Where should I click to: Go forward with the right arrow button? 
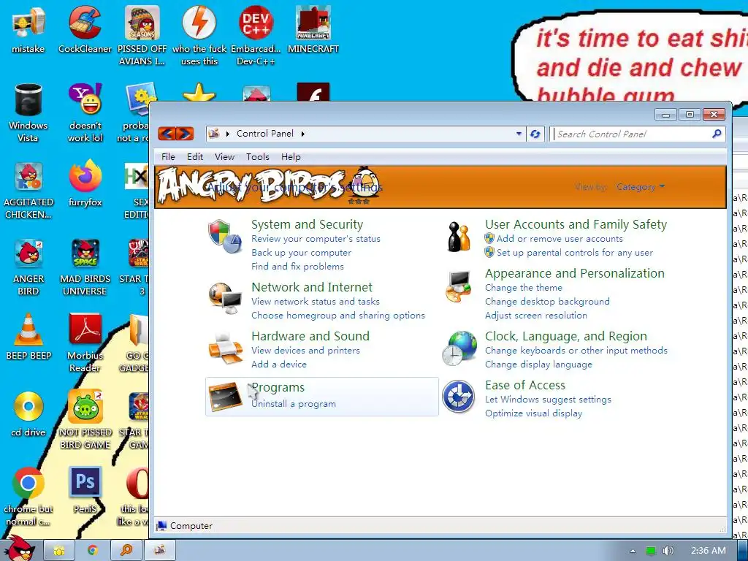point(185,134)
